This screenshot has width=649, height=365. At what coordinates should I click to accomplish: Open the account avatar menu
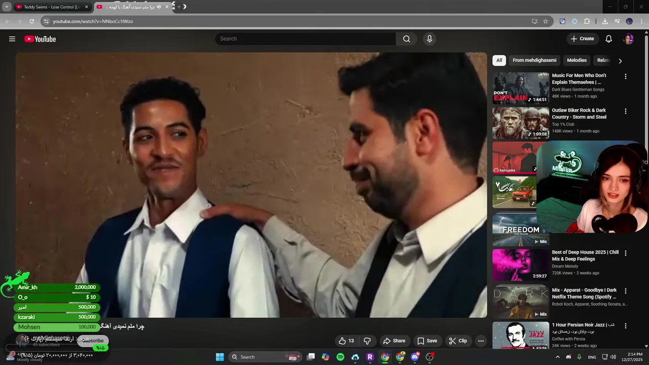pyautogui.click(x=629, y=39)
